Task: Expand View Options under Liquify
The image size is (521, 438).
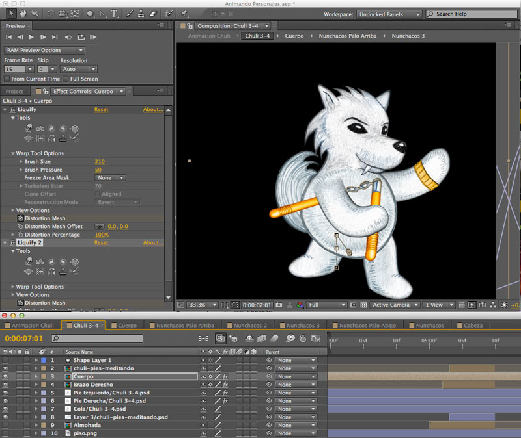Action: click(x=12, y=210)
